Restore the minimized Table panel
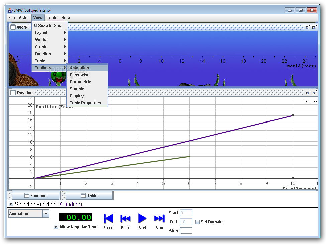 (x=89, y=195)
